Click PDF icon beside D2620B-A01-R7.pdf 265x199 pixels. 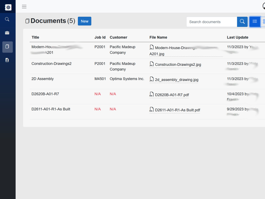point(152,94)
